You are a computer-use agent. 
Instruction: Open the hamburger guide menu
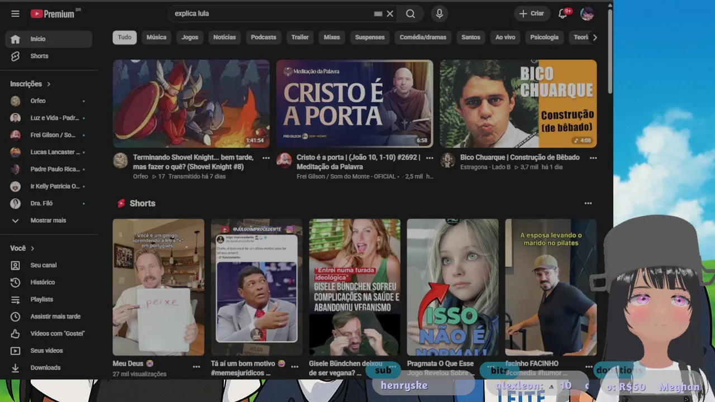point(15,13)
